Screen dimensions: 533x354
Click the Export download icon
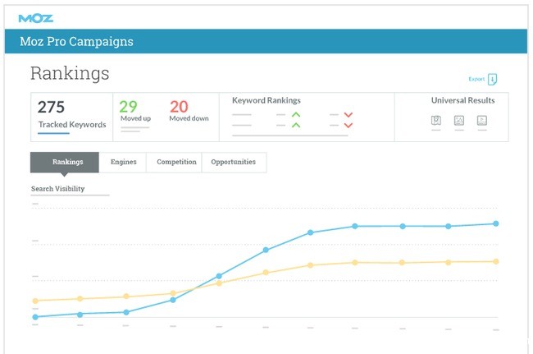pos(492,80)
